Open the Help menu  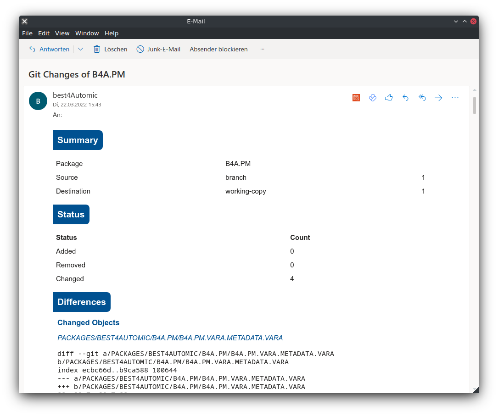112,33
